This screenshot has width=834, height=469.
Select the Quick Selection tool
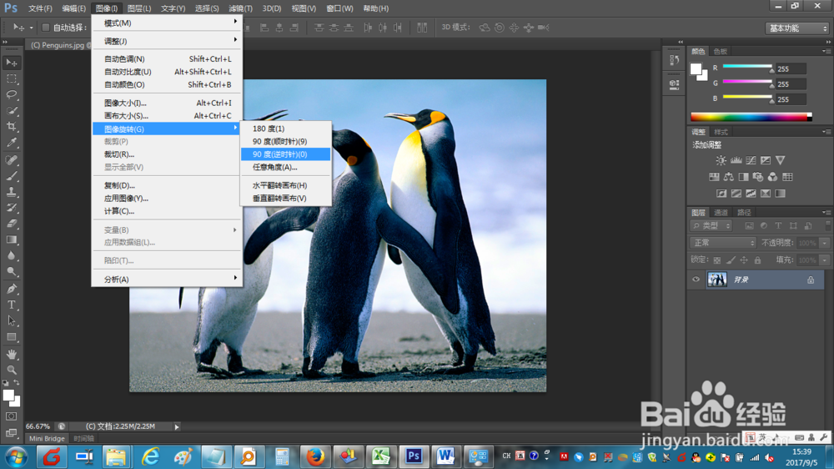pos(11,111)
